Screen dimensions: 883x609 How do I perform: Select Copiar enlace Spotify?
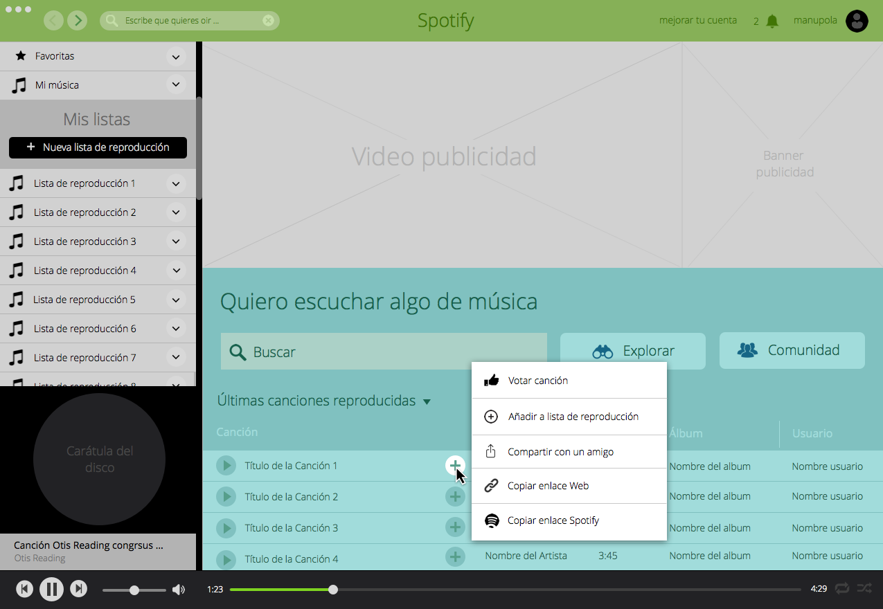click(569, 520)
